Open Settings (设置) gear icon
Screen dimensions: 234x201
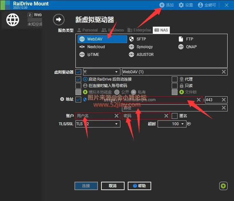click(181, 5)
